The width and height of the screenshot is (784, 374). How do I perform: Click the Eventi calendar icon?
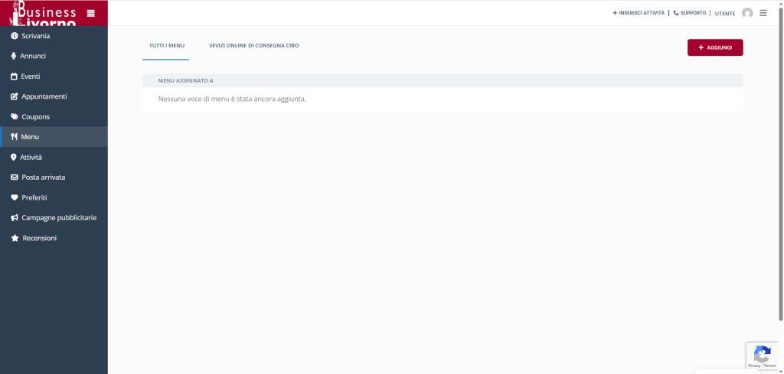coord(14,76)
